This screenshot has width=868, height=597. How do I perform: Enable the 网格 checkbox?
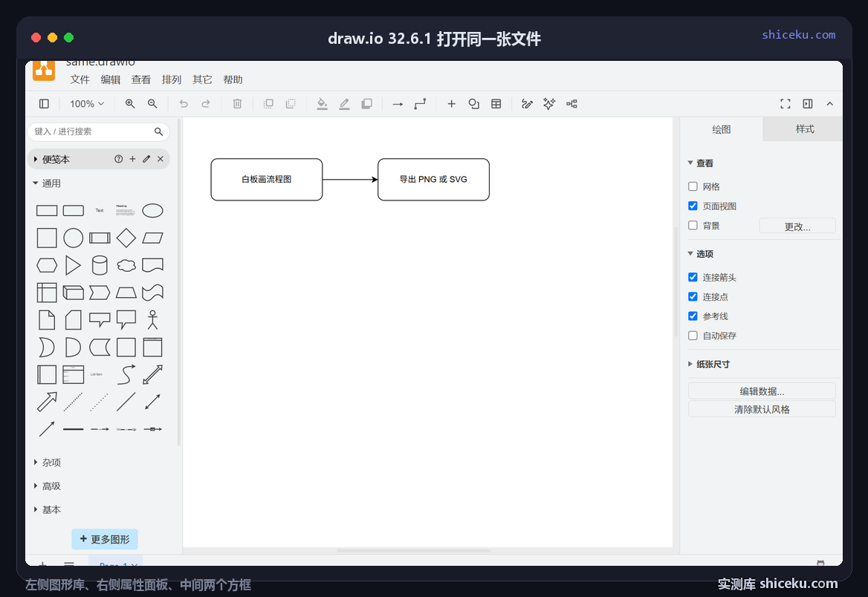click(x=693, y=186)
